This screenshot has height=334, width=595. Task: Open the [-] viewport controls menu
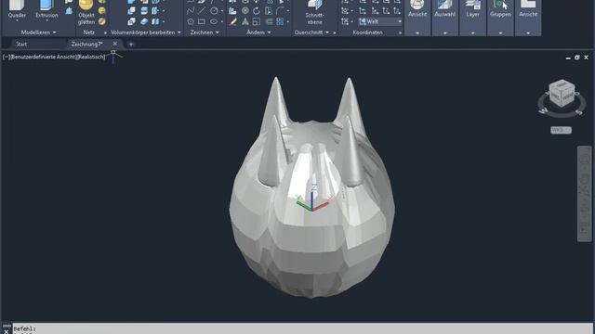point(7,58)
